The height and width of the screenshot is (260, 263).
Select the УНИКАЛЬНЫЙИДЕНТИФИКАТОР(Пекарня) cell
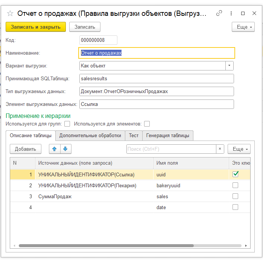coord(94,185)
